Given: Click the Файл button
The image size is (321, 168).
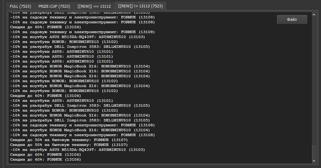Looking at the screenshot, I should tap(292, 19).
